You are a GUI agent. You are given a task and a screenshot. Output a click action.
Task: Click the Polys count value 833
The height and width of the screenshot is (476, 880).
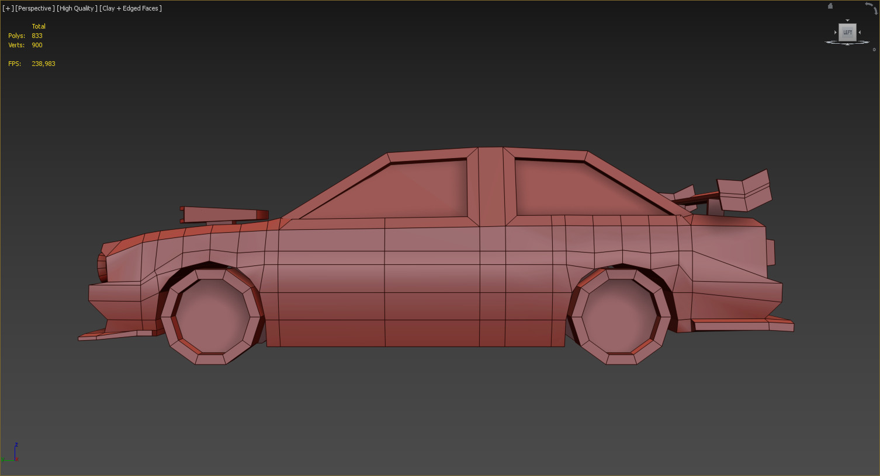[37, 36]
